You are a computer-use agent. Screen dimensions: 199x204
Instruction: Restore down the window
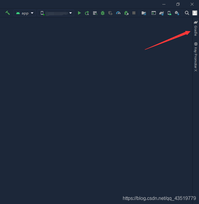click(x=178, y=4)
